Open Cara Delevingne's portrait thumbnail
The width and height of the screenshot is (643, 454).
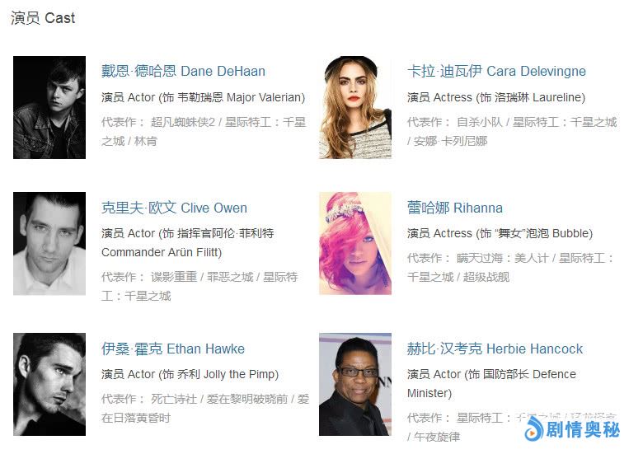355,107
